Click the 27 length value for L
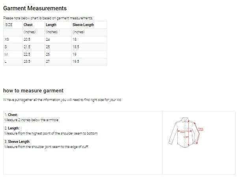 (48, 62)
